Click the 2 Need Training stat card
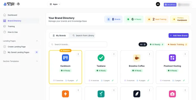The image size is (196, 100). click(157, 19)
